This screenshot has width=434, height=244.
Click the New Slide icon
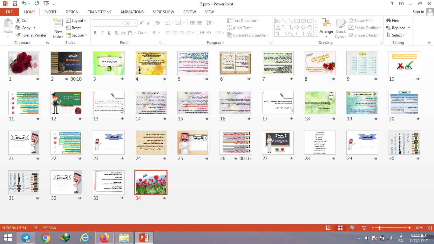pyautogui.click(x=58, y=23)
